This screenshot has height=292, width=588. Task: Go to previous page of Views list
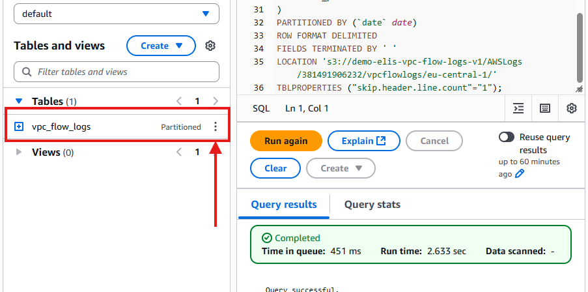[x=180, y=153]
